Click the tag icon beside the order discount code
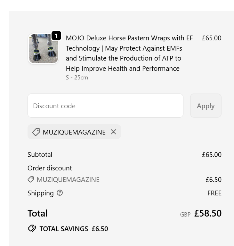Screen dimensions: 234x246 31,180
